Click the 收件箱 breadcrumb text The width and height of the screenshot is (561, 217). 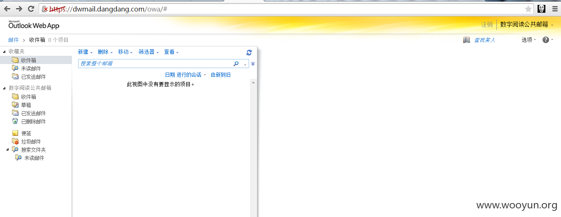pos(37,40)
